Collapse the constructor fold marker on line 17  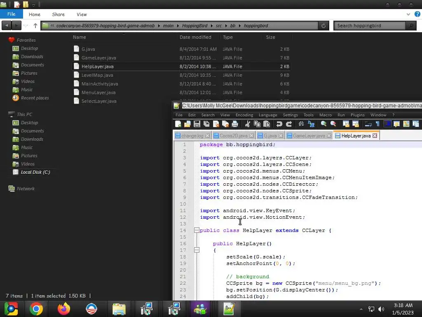pos(197,250)
